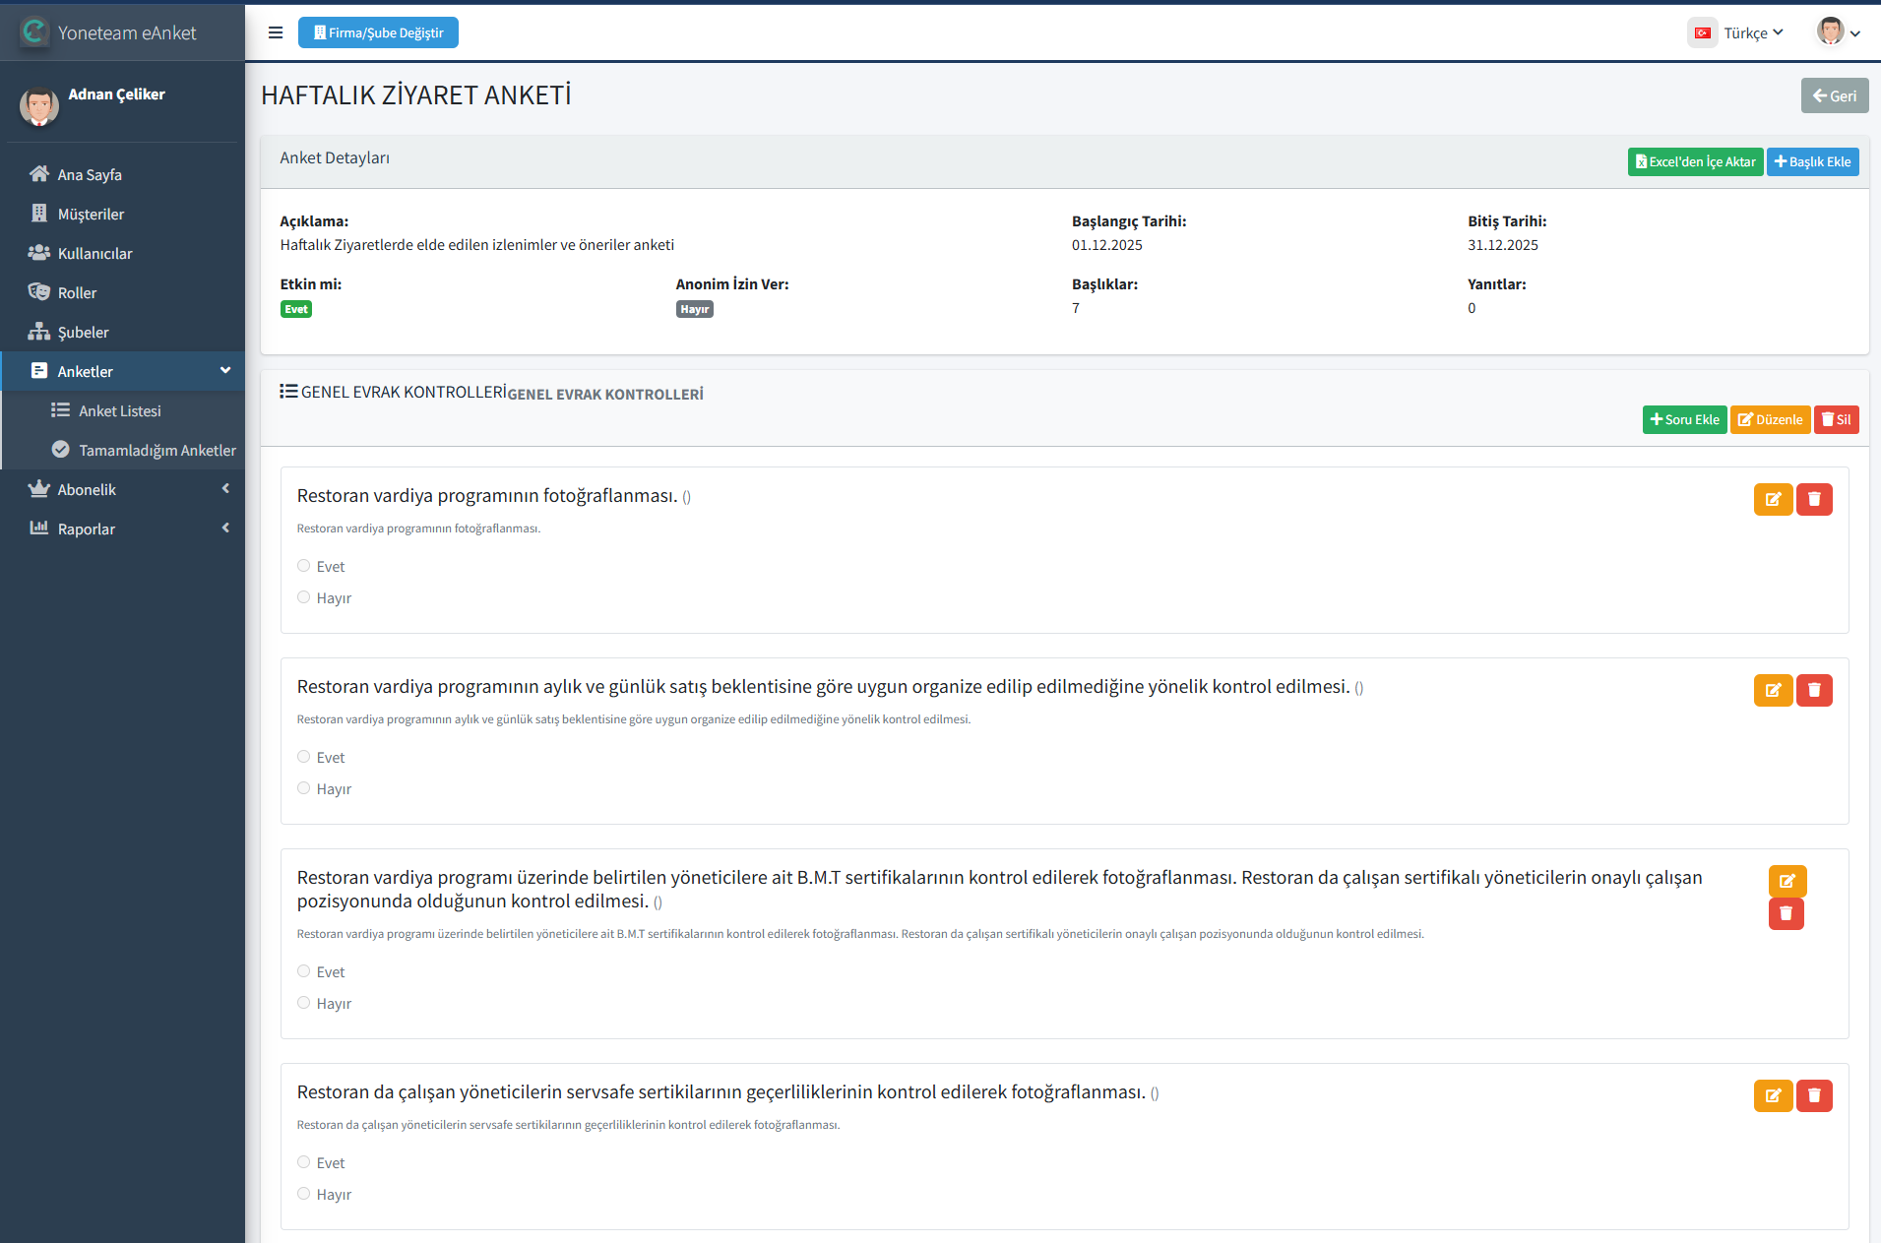Delete the aylık ve günlük satış question
The width and height of the screenshot is (1881, 1243).
pyautogui.click(x=1814, y=691)
